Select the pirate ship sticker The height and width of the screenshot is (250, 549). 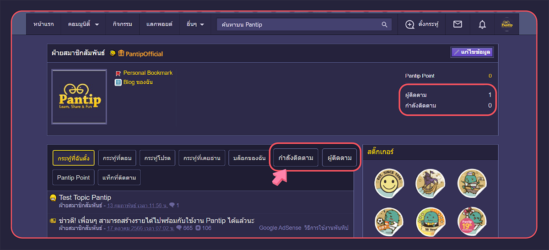[430, 183]
